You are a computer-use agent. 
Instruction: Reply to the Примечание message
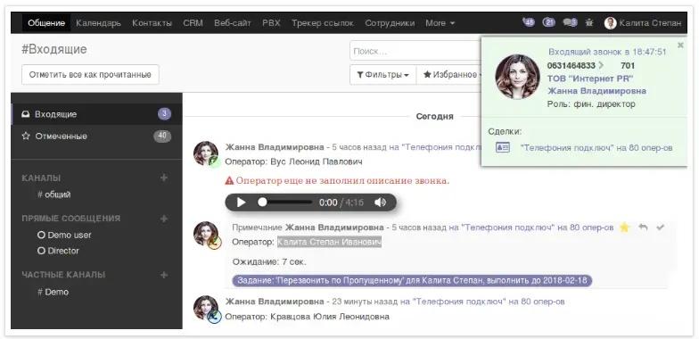coord(642,227)
